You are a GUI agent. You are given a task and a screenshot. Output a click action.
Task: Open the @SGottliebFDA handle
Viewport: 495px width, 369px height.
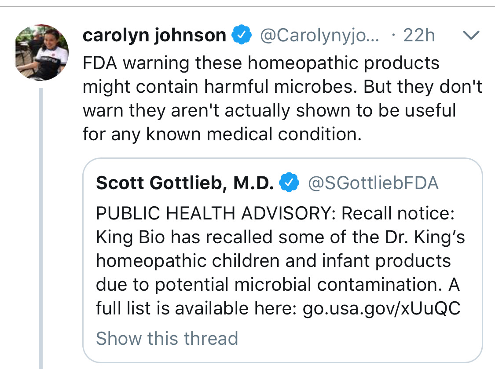coord(373,183)
